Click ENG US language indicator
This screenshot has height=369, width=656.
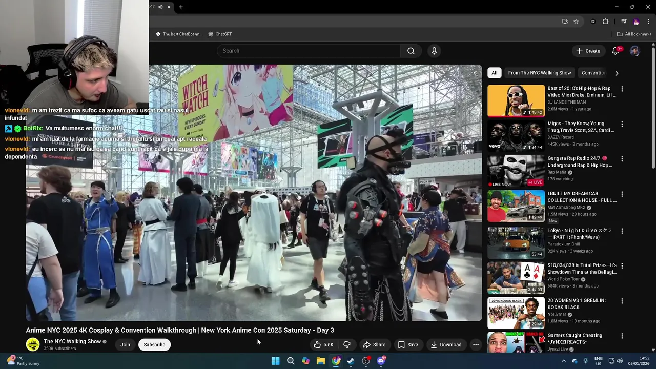[x=598, y=361]
